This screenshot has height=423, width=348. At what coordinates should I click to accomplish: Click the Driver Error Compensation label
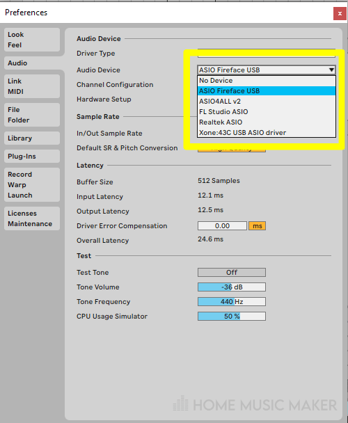(122, 226)
